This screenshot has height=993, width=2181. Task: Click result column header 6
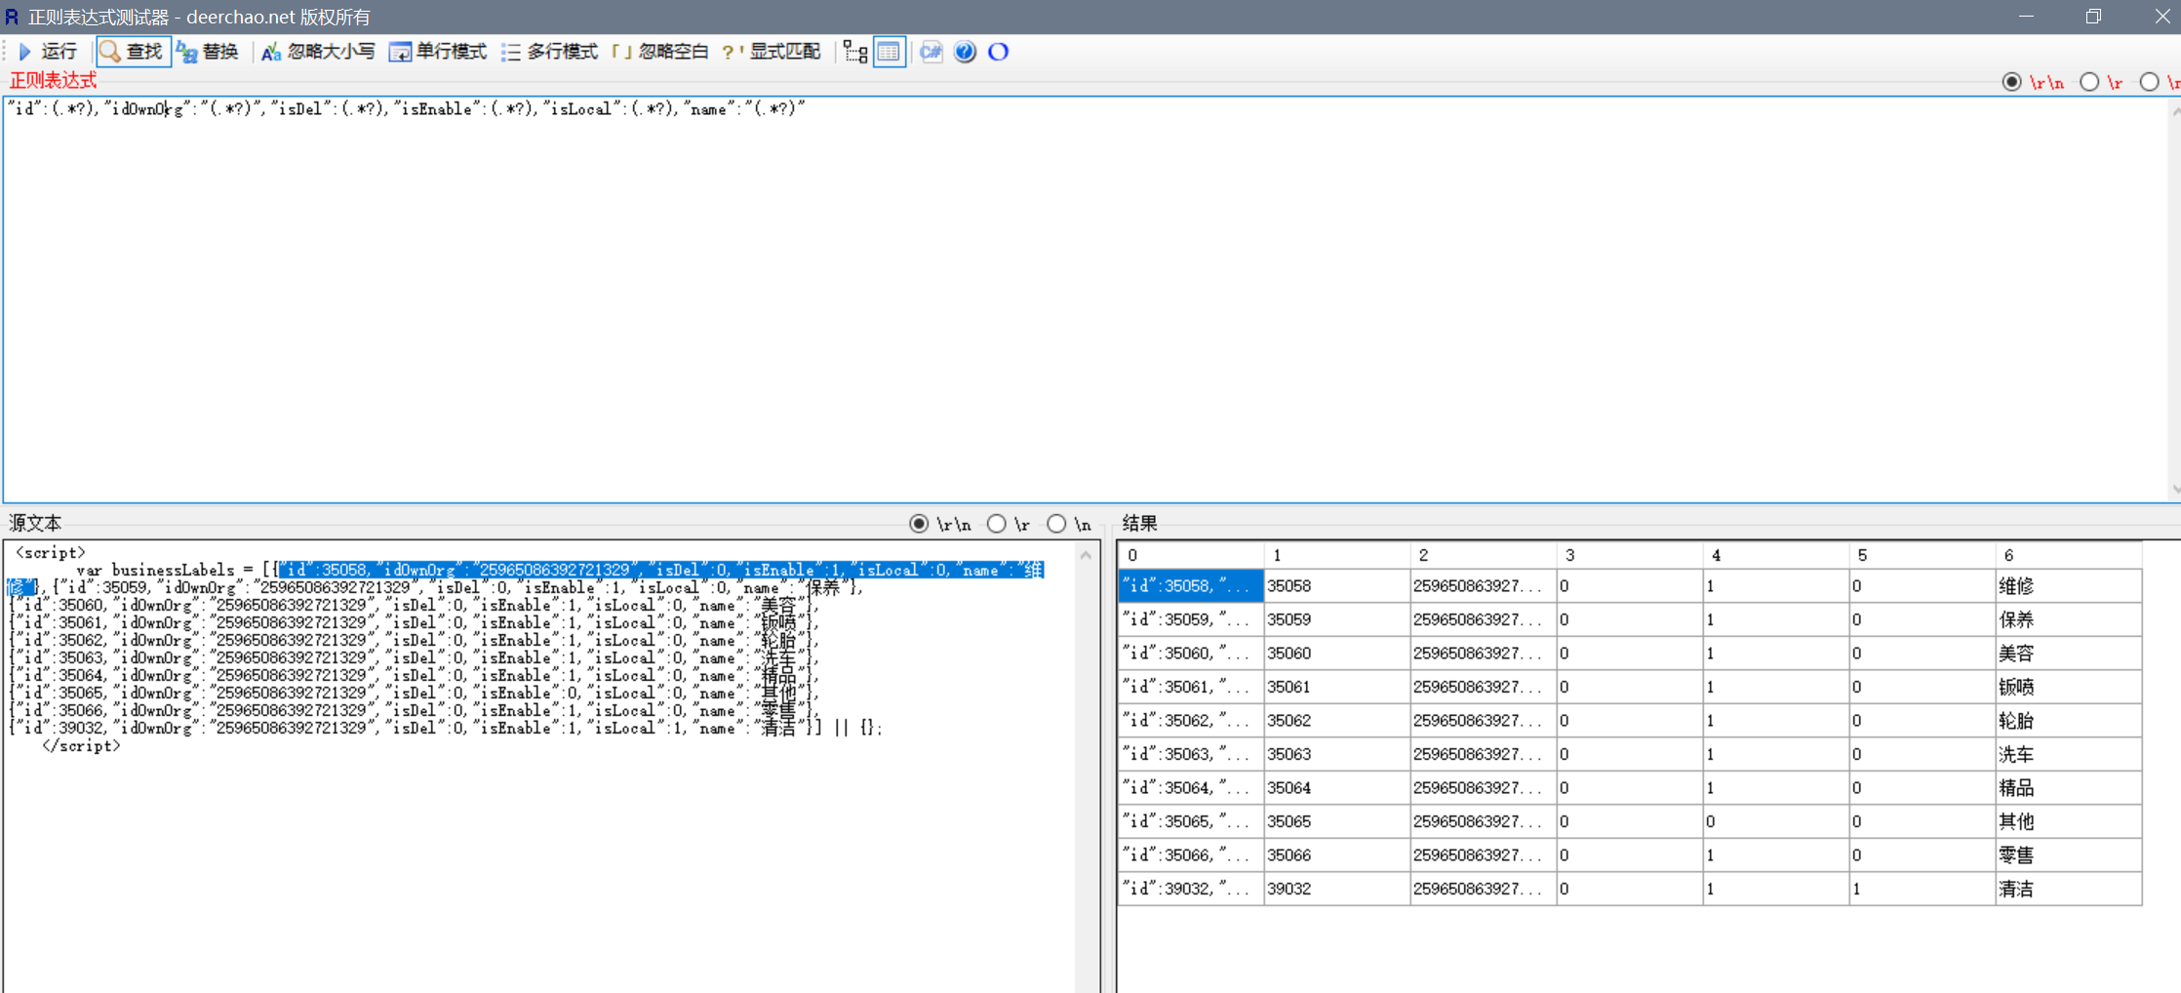[x=2068, y=555]
